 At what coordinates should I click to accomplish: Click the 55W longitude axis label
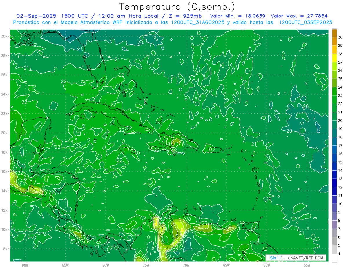[x=307, y=266]
